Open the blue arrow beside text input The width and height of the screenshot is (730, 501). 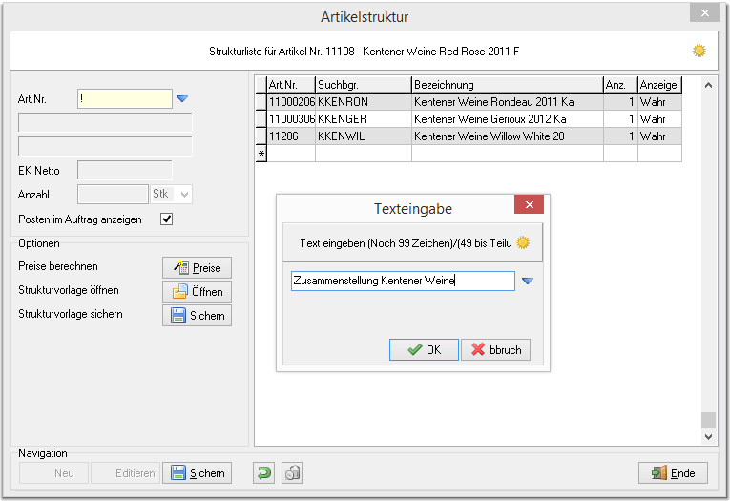[x=527, y=281]
